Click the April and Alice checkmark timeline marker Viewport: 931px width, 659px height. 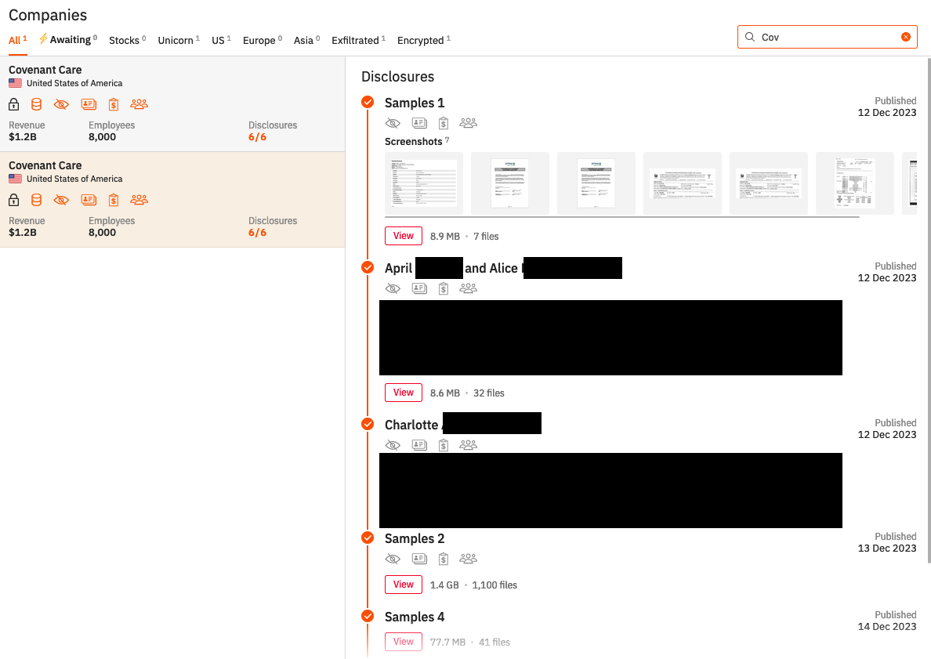click(368, 267)
